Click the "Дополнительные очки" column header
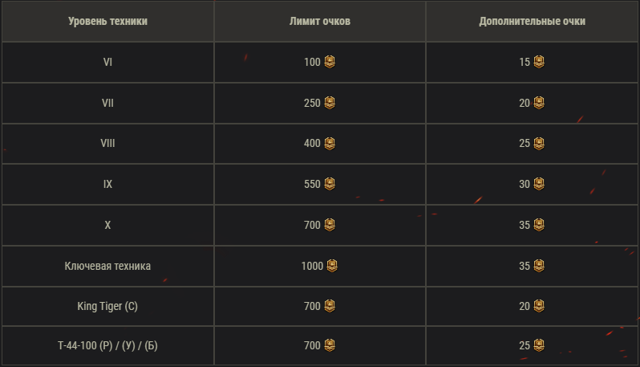Image resolution: width=640 pixels, height=367 pixels. (532, 22)
